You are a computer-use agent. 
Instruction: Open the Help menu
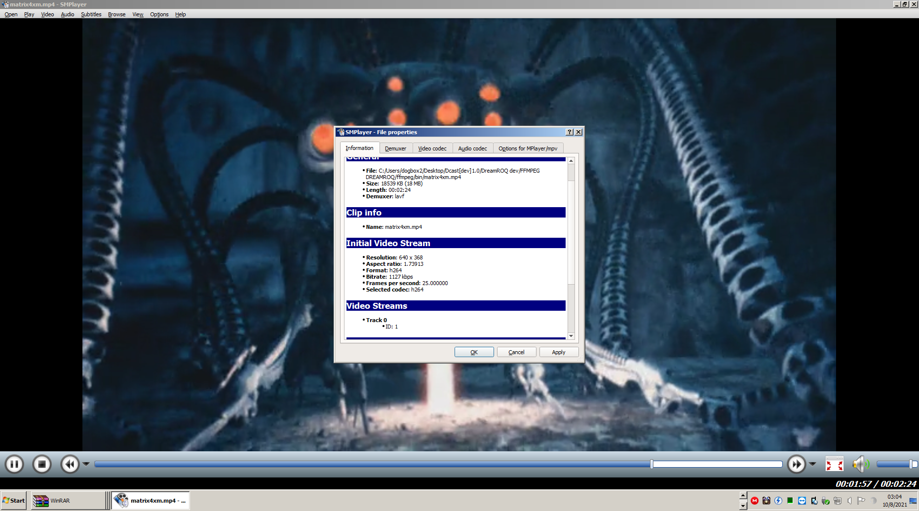181,14
